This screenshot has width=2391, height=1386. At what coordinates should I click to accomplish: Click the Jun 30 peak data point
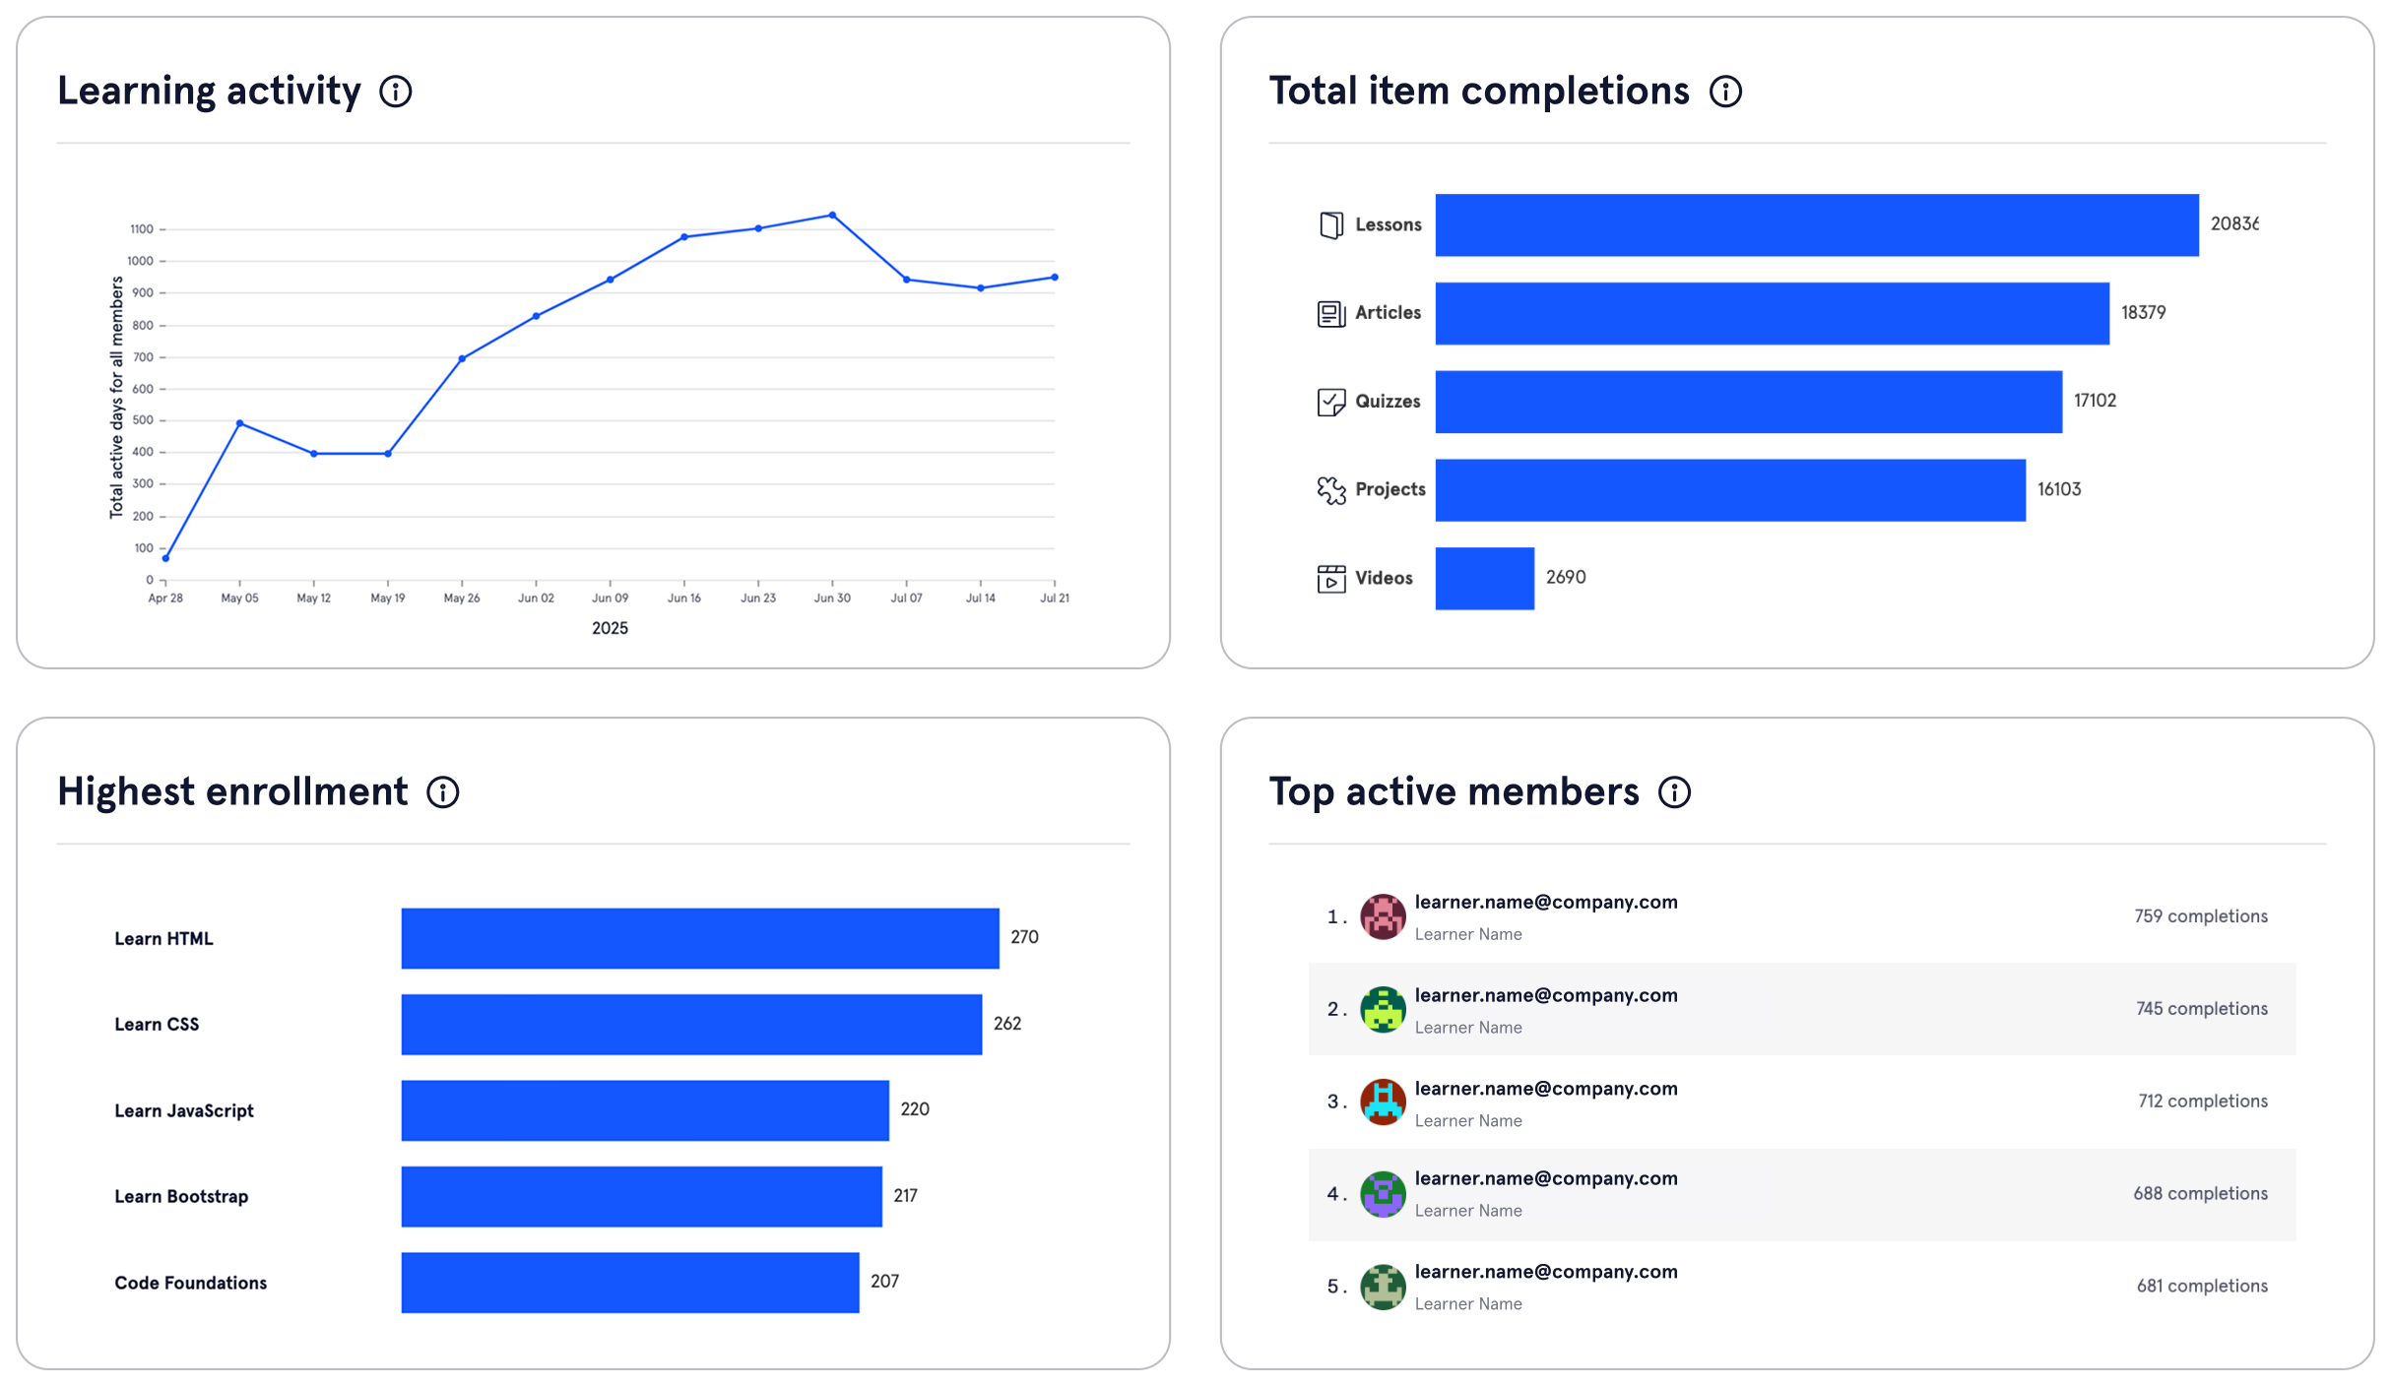click(833, 215)
